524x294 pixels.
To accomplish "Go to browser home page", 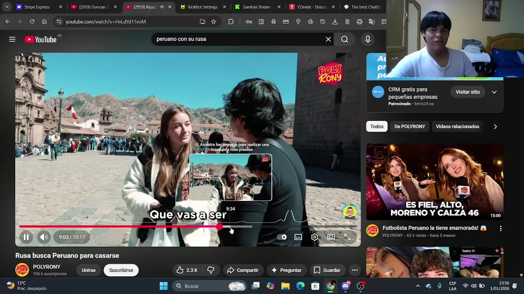I will click(x=44, y=22).
